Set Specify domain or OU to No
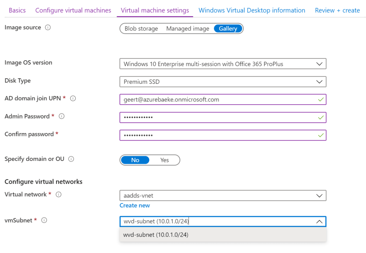 coord(135,160)
